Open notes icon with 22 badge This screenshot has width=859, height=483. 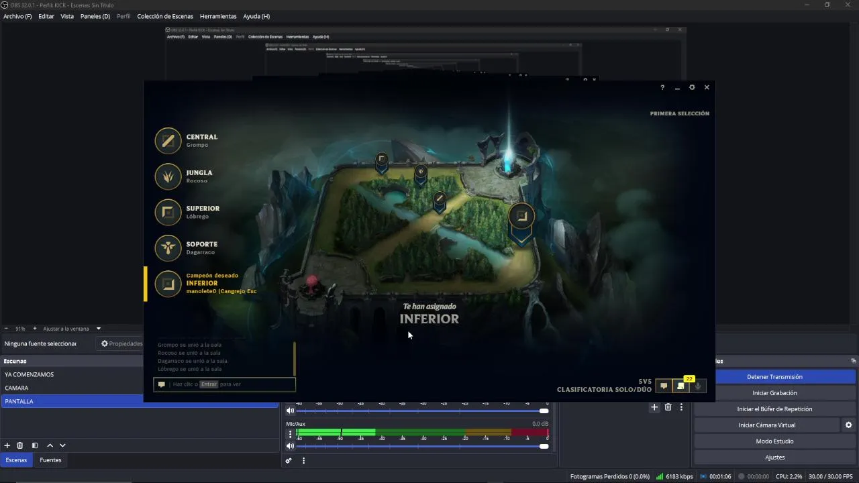680,386
